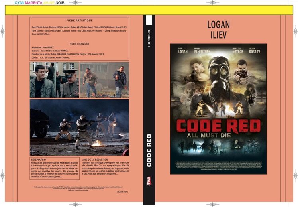Select the photo of man with military officer
Viewport: 298px width, 207px height.
coord(55,80)
